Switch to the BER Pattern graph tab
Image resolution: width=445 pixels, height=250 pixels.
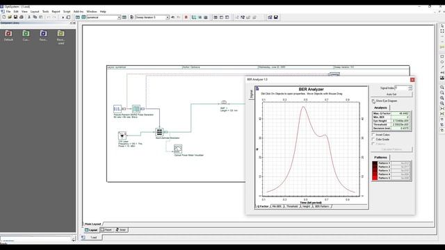click(322, 206)
